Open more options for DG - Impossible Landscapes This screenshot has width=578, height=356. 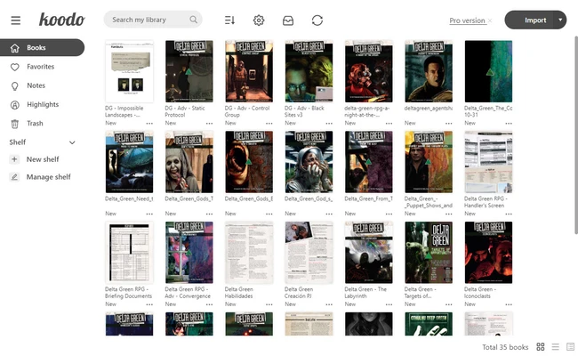point(149,123)
